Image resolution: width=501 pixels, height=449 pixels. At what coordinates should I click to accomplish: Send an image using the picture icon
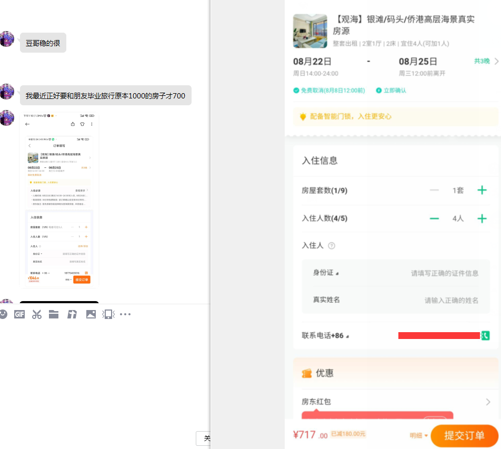tap(91, 314)
